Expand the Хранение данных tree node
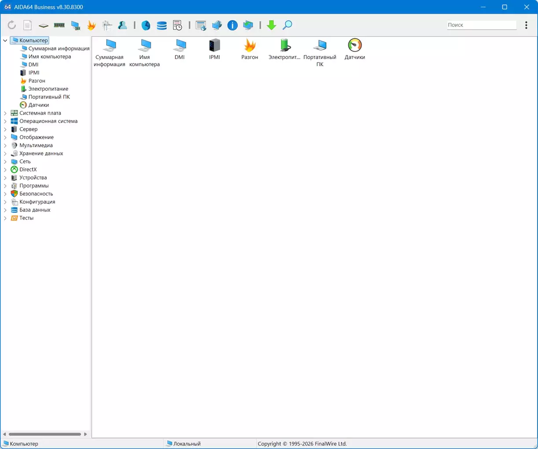 coord(5,154)
